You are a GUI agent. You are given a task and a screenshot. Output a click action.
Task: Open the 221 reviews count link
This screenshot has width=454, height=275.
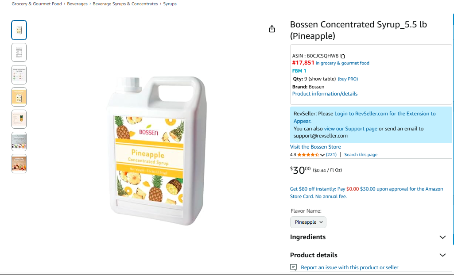pyautogui.click(x=331, y=155)
